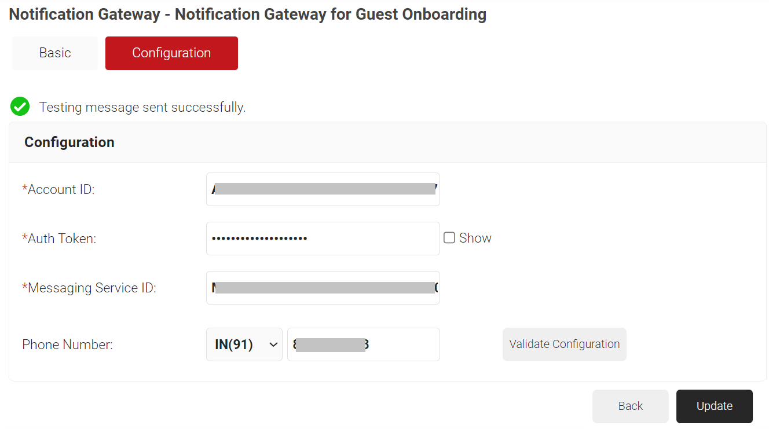This screenshot has height=429, width=769.
Task: Enable the Show auth token checkbox
Action: pos(449,238)
